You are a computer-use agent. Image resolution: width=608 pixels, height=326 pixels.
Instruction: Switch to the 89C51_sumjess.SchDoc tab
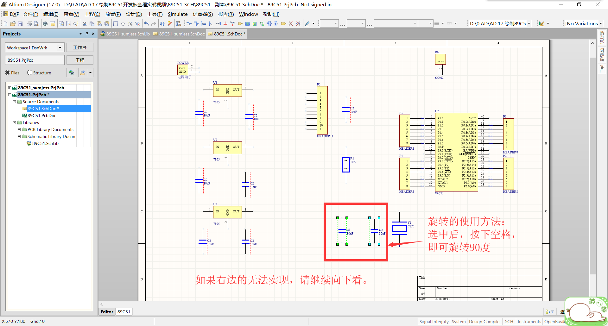coord(179,34)
